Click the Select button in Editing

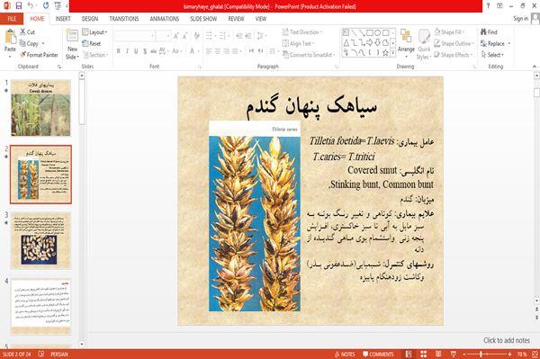[492, 55]
